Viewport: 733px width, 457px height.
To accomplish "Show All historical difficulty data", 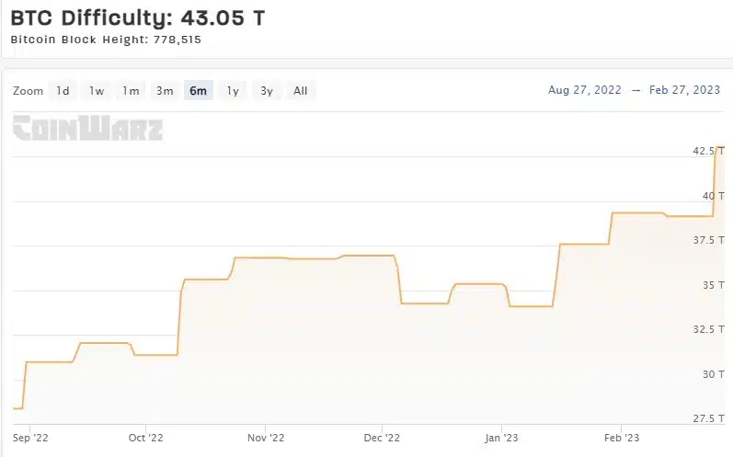I will point(301,91).
